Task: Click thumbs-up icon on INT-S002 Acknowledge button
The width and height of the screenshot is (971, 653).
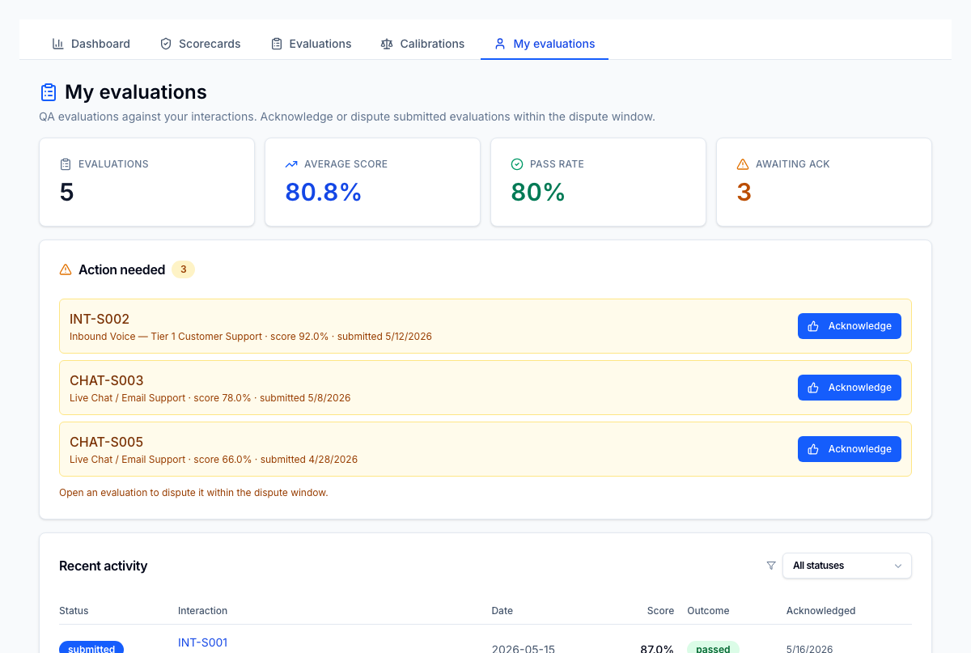Action: [814, 326]
